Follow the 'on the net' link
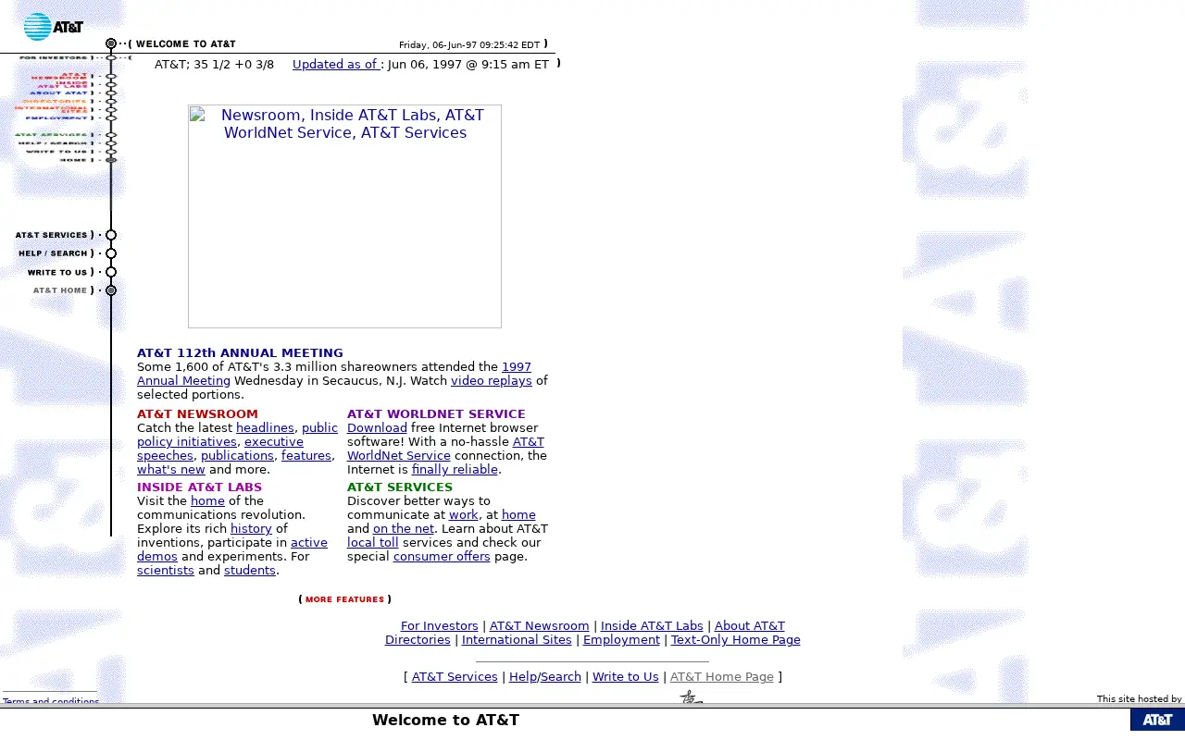This screenshot has width=1185, height=740. (x=404, y=528)
